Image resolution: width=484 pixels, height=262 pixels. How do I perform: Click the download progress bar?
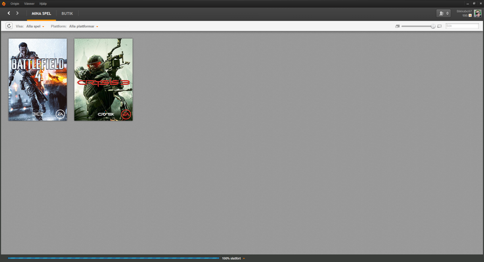pos(113,258)
